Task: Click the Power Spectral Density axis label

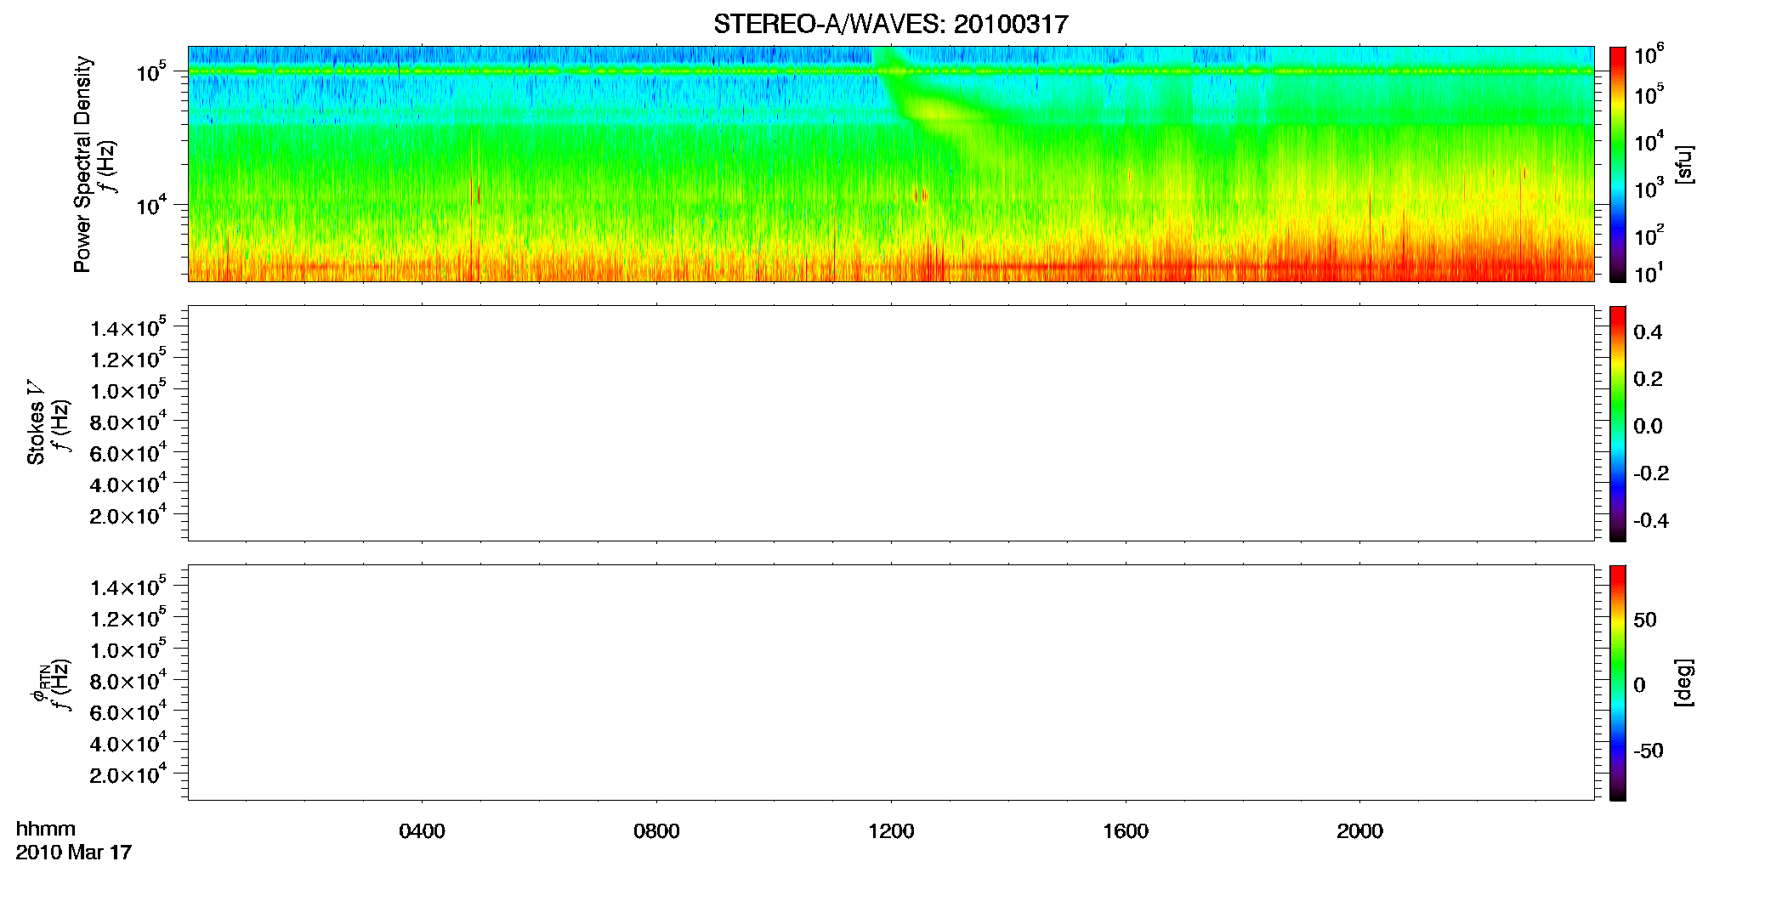Action: click(82, 164)
